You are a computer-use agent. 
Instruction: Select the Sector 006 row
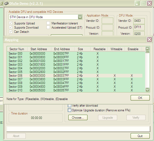click(75, 76)
